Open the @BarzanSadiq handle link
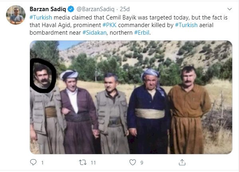 95,9
